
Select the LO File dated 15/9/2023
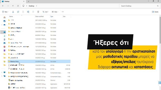coord(39,69)
